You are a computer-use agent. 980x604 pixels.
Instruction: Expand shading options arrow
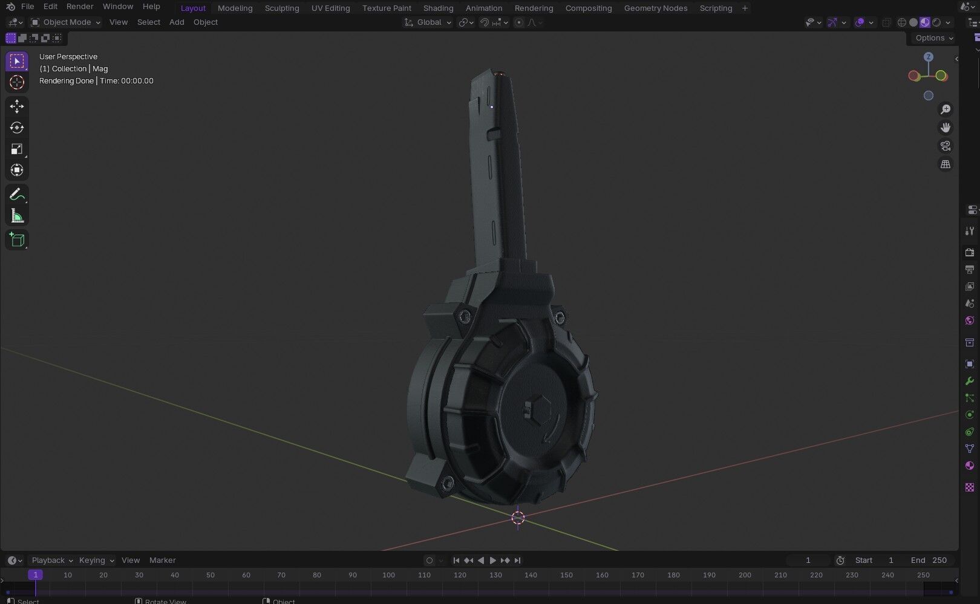(x=948, y=22)
